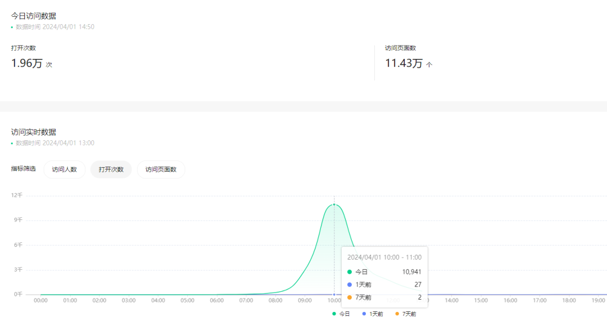Select the 访问人数 metric filter
Screen dimensions: 607x326
[x=64, y=169]
